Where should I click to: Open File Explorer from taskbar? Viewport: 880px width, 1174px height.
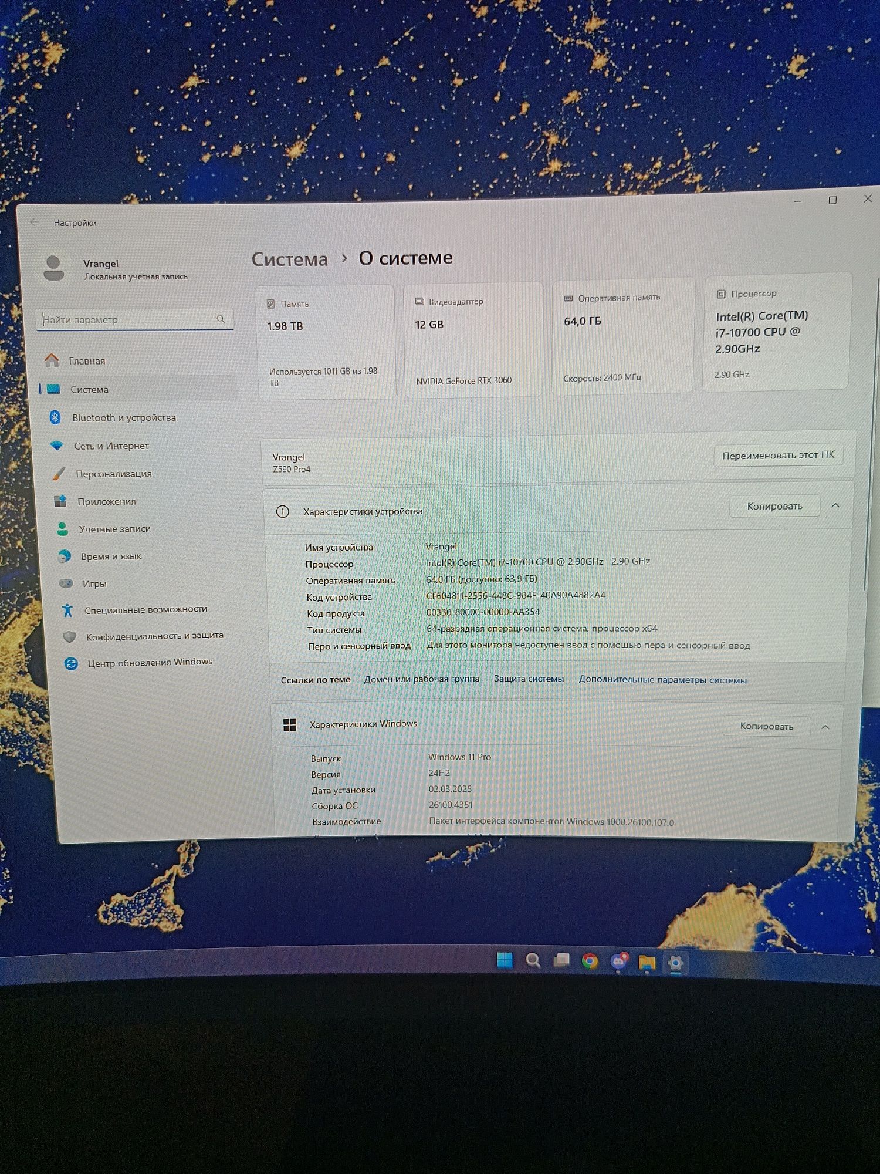tap(647, 962)
